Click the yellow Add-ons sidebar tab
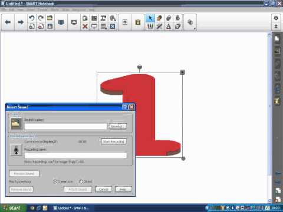The image size is (283, 212). coord(277,101)
